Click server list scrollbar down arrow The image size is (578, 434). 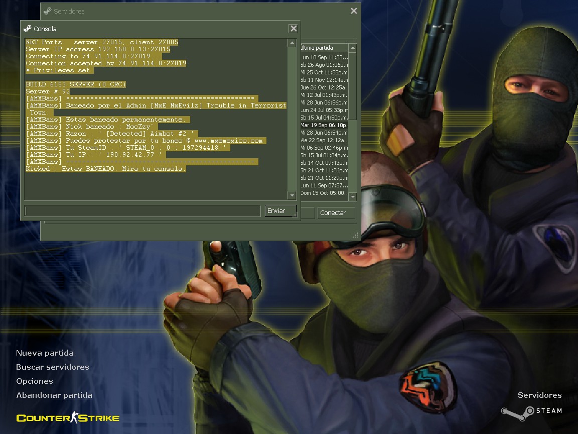[x=353, y=197]
